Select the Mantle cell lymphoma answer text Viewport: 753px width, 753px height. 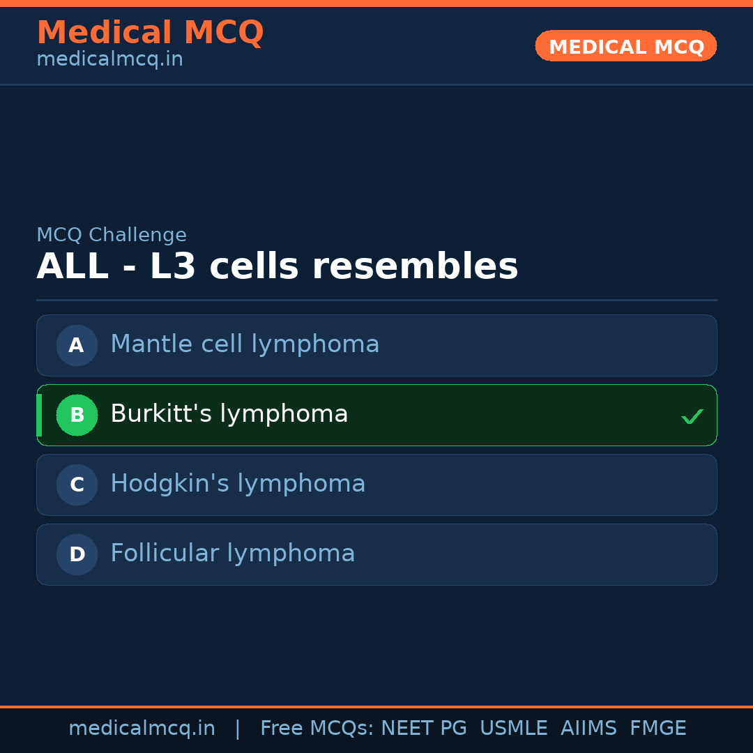coord(245,344)
